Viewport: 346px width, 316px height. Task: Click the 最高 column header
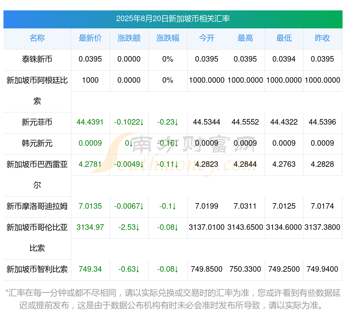[245, 38]
